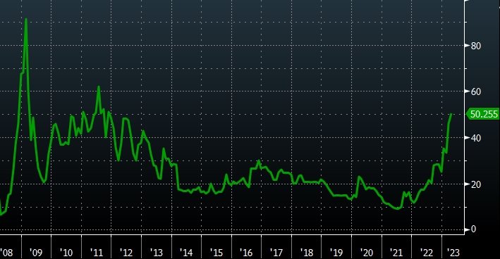Select the '23 year label
This screenshot has height=259, width=500.
453,253
